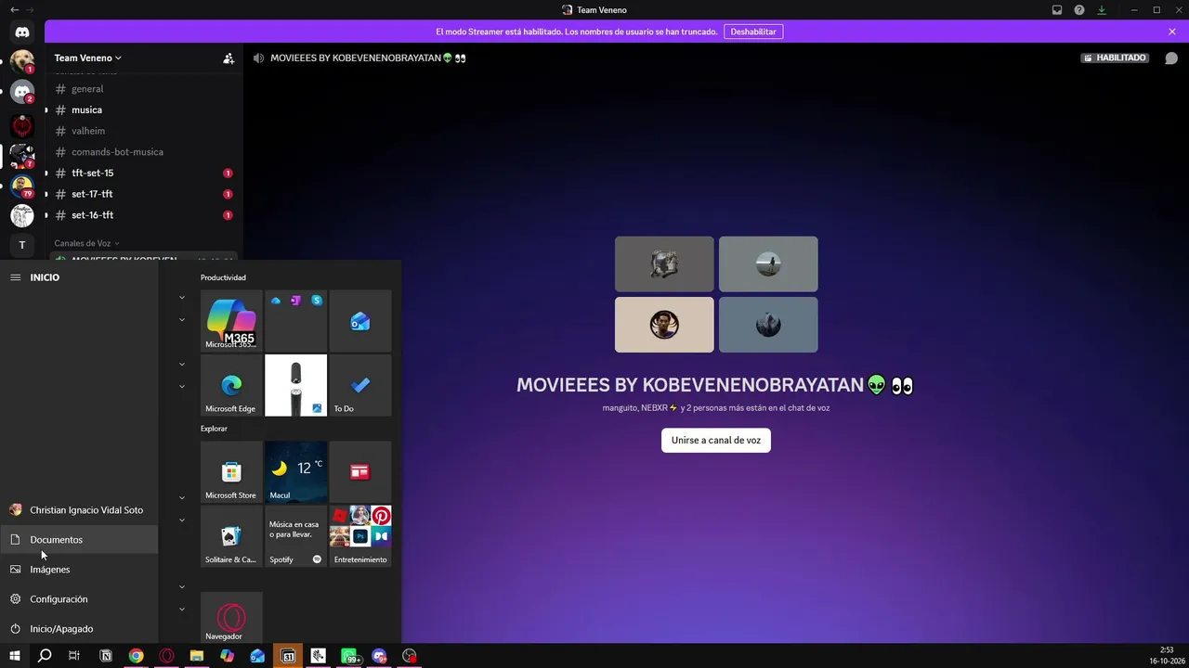Open the Microsoft Store tile
Viewport: 1189px width, 668px height.
tap(231, 472)
